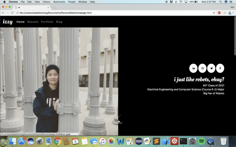Open the Instagram social icon
This screenshot has width=236, height=147.
(x=203, y=68)
